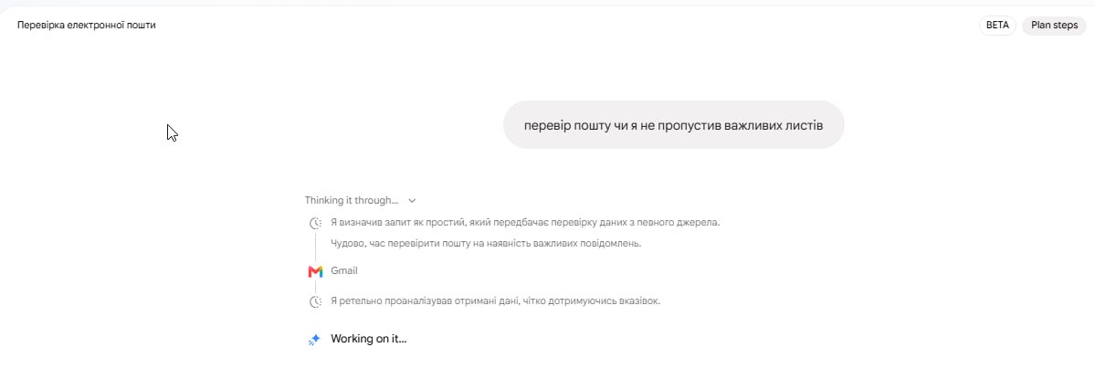
Task: Click the step text 'Я ретельно проаналізував отримані дані…'
Action: click(x=496, y=300)
